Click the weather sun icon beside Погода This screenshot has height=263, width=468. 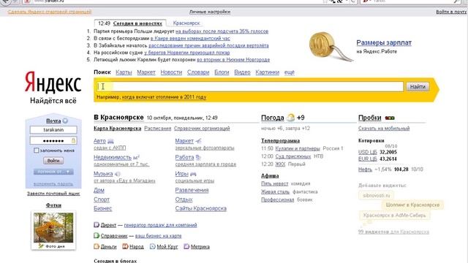tap(290, 118)
